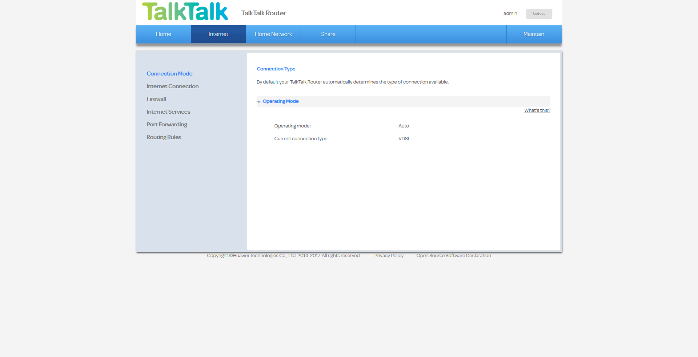698x357 pixels.
Task: Open the Home tab
Action: click(164, 34)
